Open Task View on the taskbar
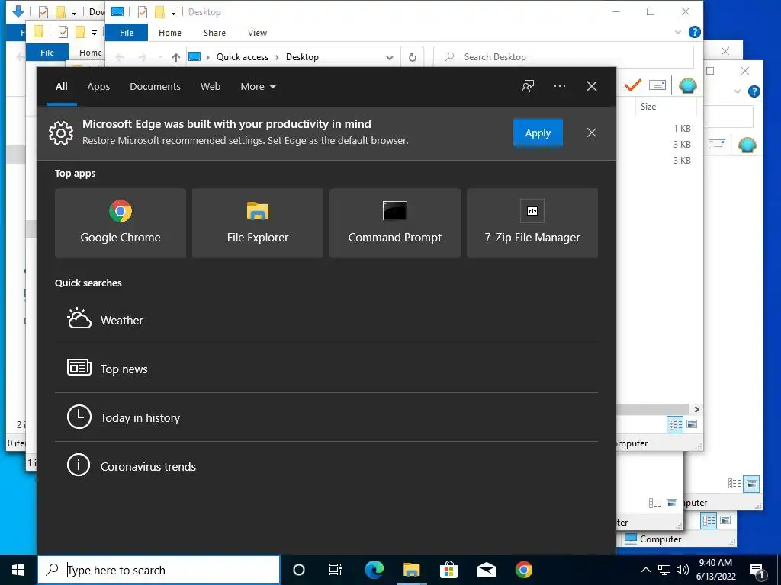The image size is (781, 585). pyautogui.click(x=336, y=570)
